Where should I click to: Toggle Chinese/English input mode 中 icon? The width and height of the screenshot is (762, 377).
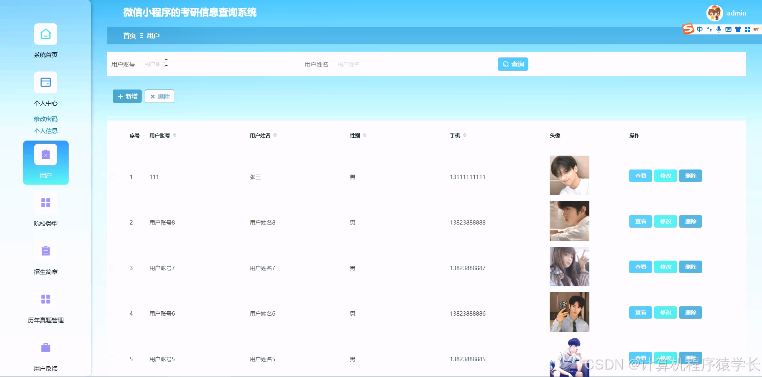[699, 29]
